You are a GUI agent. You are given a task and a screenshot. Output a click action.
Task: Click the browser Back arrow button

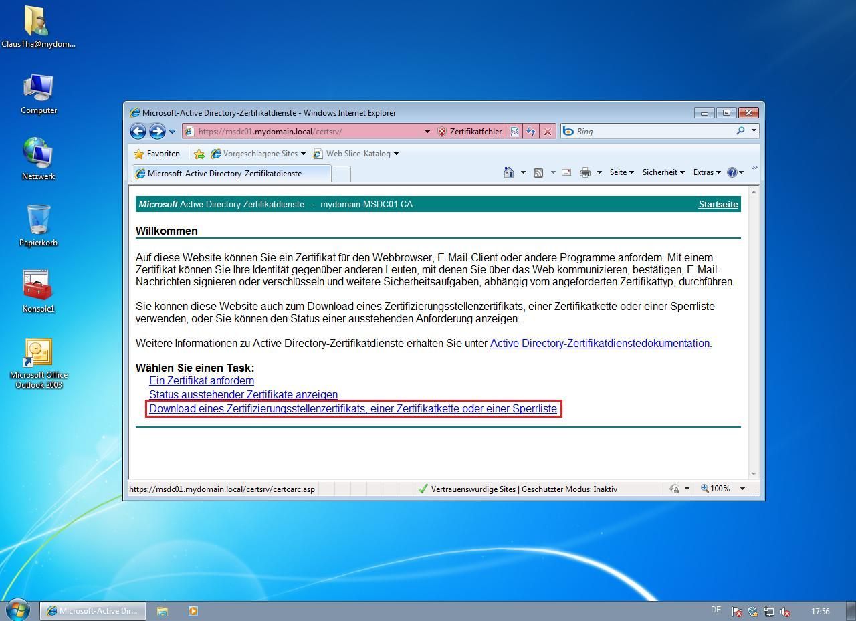coord(138,131)
